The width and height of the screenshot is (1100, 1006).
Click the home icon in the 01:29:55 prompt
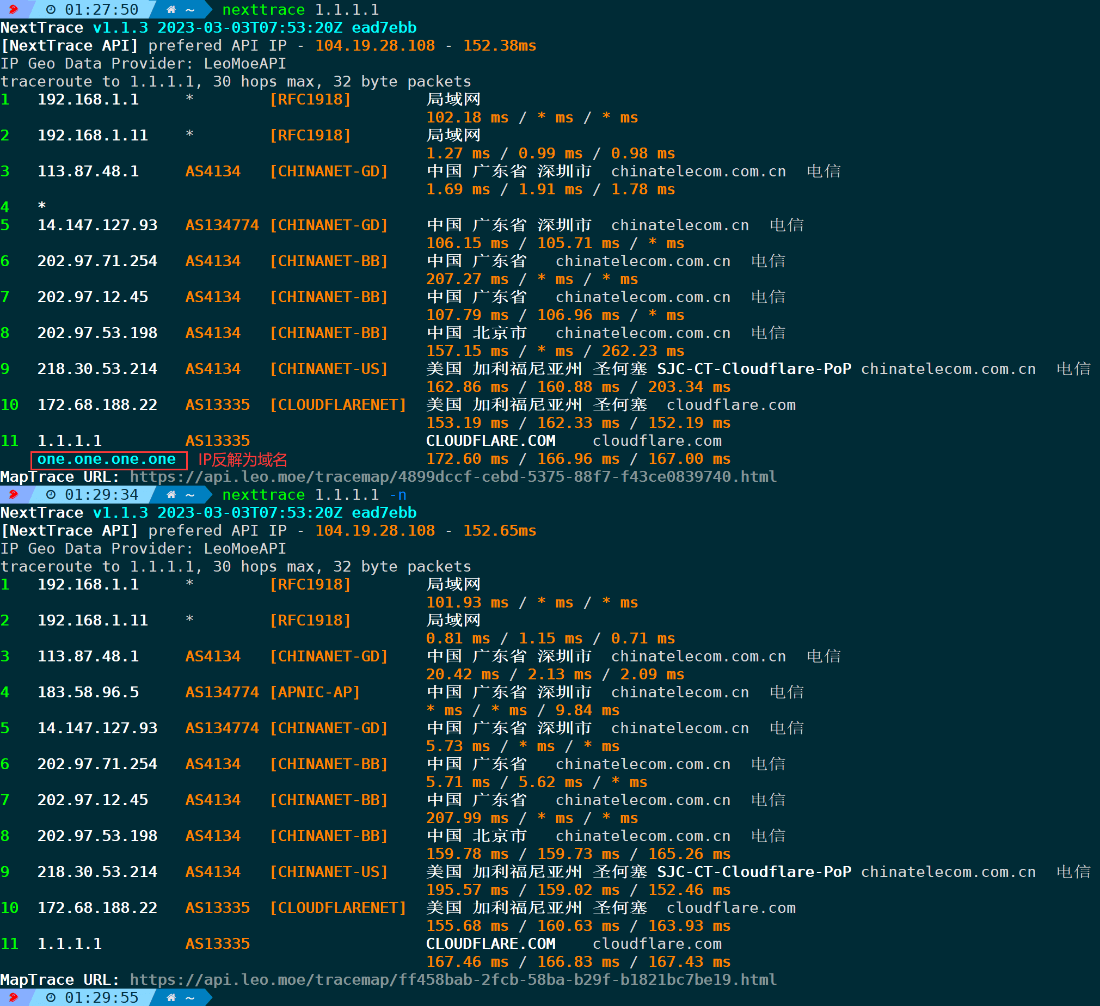pyautogui.click(x=171, y=997)
